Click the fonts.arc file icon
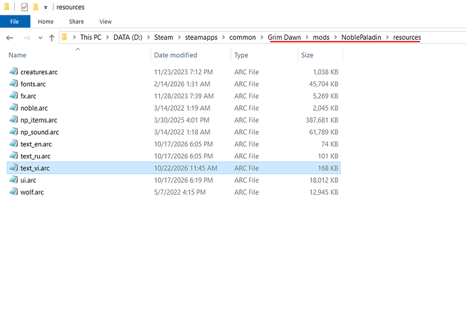 (x=14, y=84)
